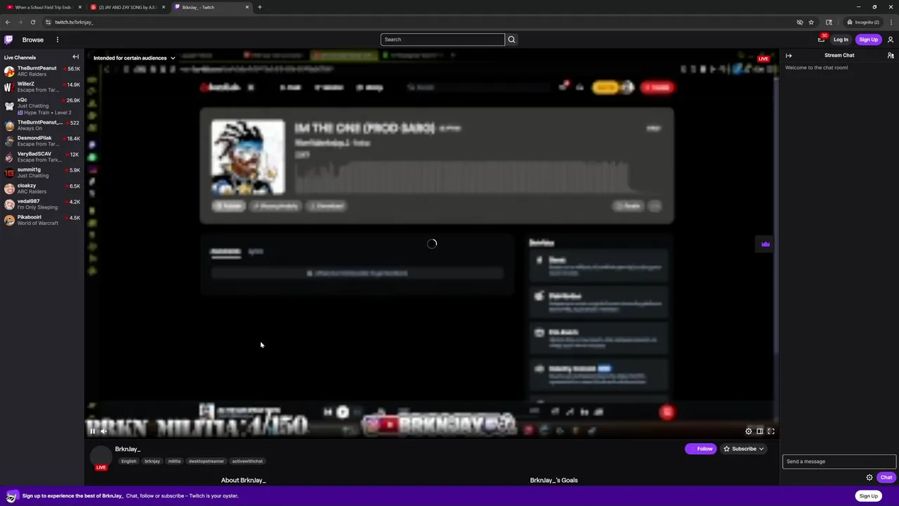Open TheBurntPeanut ARC Raiders channel

pos(42,71)
